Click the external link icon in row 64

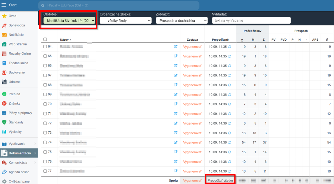point(176,47)
